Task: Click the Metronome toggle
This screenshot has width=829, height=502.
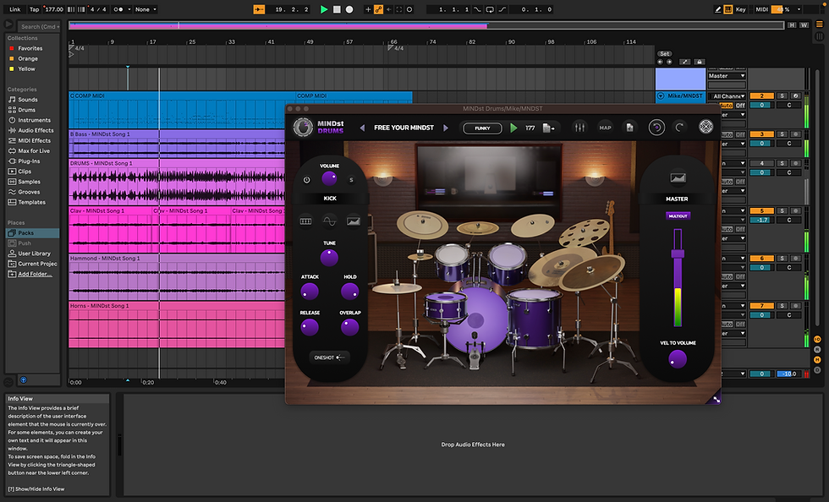Action: (119, 9)
